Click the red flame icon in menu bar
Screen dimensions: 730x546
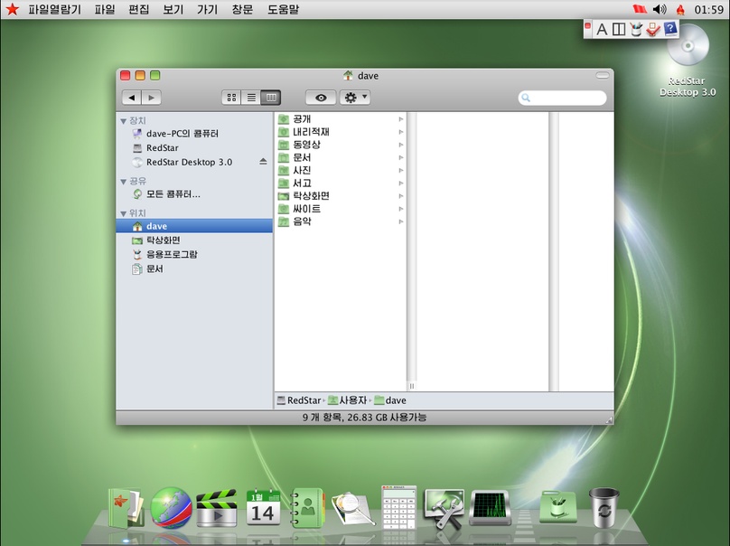pos(680,9)
